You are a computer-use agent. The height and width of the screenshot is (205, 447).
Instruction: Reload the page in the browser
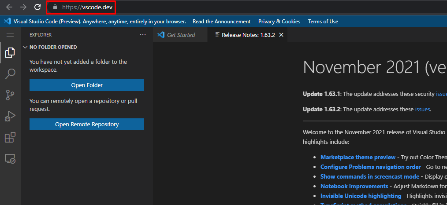coord(38,7)
